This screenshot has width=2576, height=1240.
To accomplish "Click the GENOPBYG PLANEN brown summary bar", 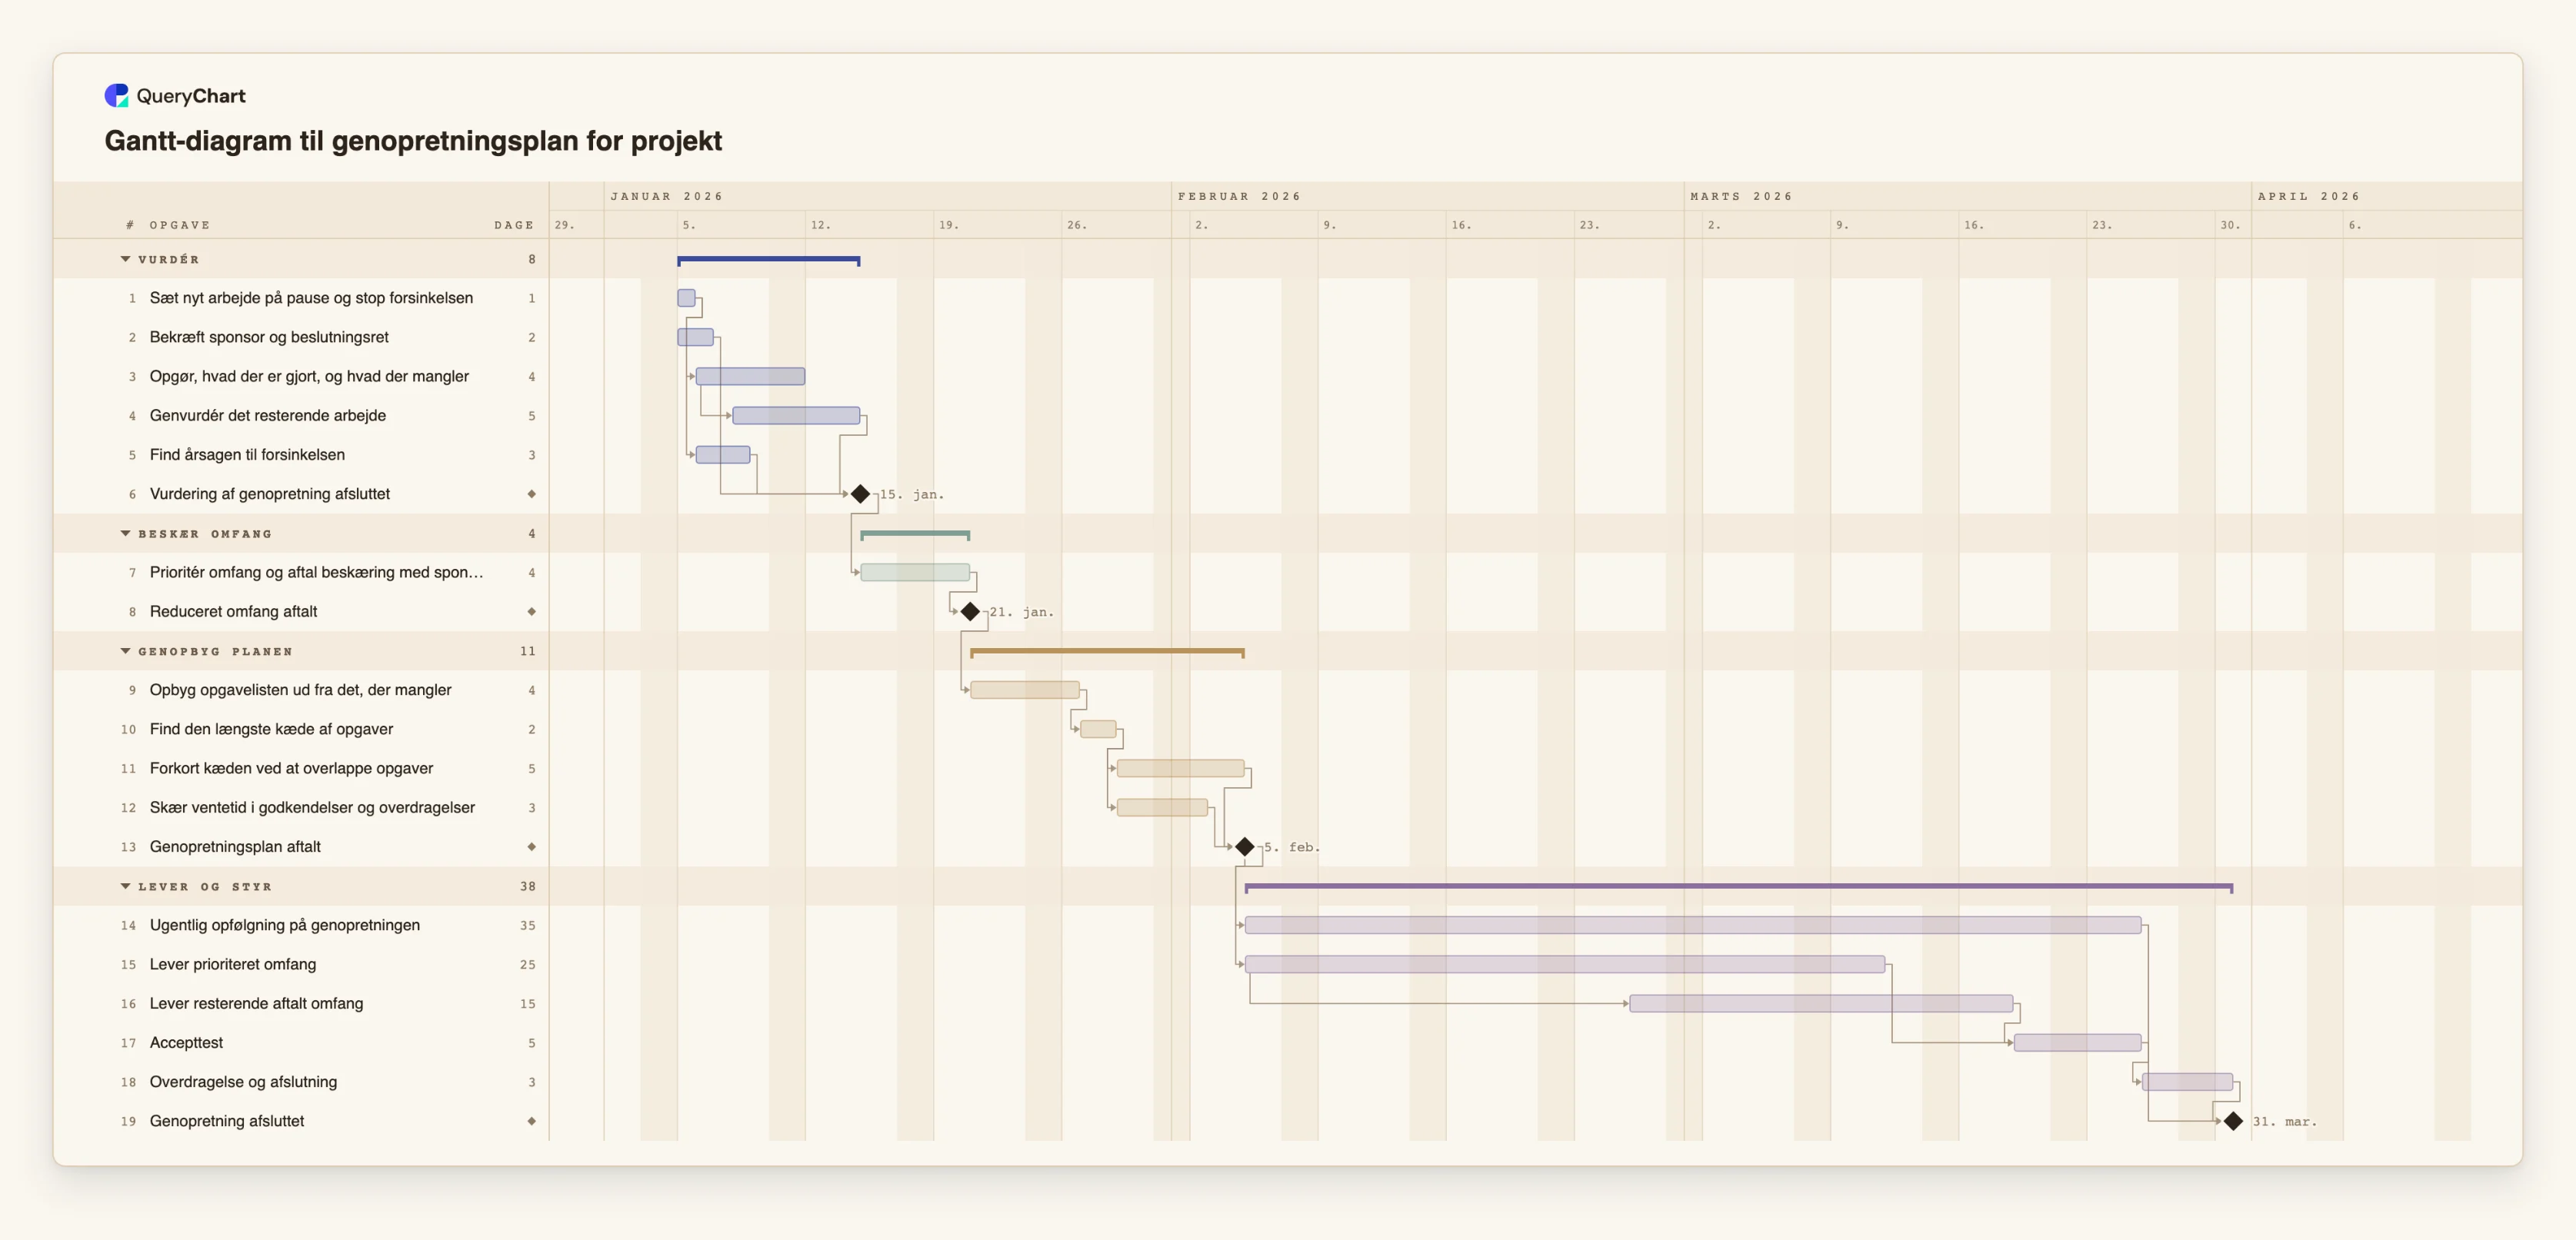I will click(x=1107, y=653).
